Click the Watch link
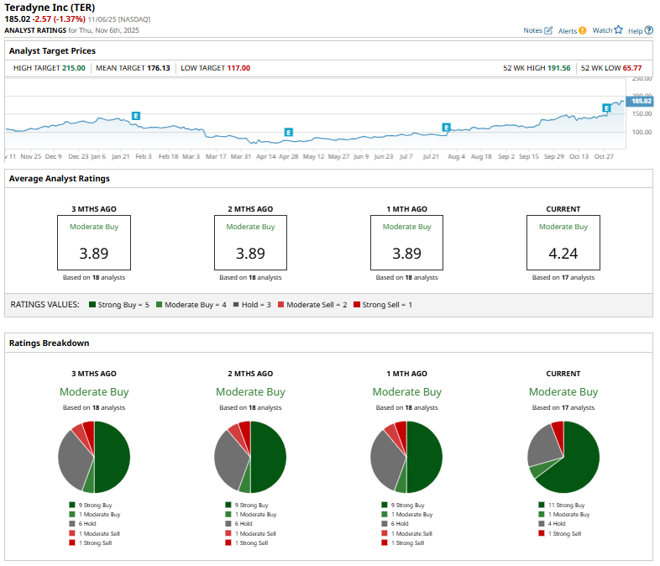660x566 pixels. 602,30
